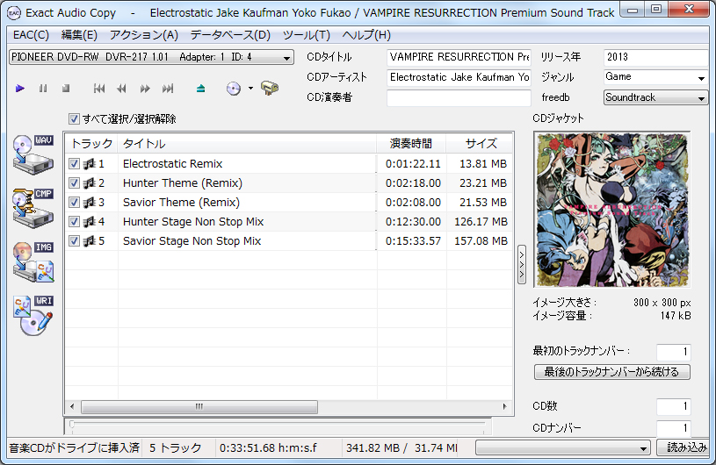This screenshot has height=465, width=716.
Task: Click the size 21.53 MB cell
Action: click(482, 202)
